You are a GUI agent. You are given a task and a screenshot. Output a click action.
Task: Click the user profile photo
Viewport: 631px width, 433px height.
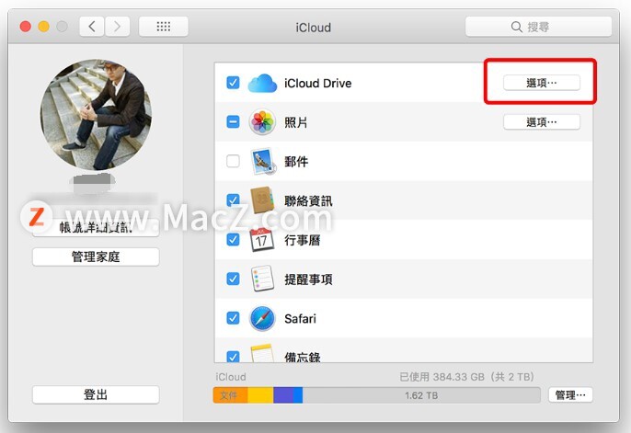click(x=96, y=115)
